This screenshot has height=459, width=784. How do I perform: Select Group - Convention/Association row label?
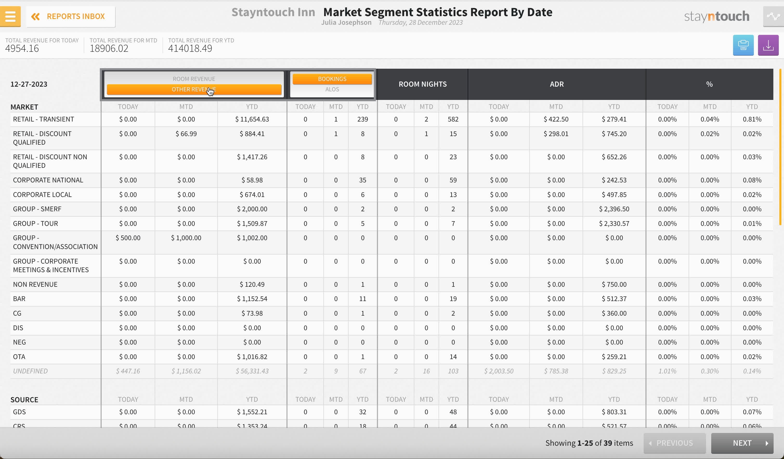(55, 242)
